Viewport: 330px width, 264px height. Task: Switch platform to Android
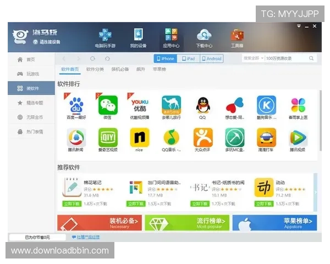[x=212, y=58]
